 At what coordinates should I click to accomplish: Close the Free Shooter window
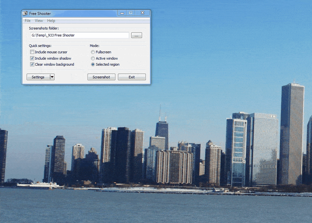click(142, 13)
